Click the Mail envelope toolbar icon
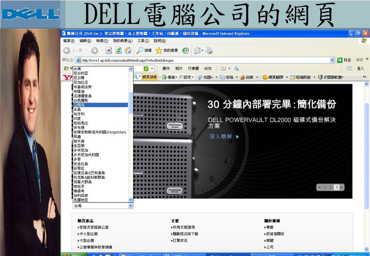The height and width of the screenshot is (256, 370). [x=197, y=50]
